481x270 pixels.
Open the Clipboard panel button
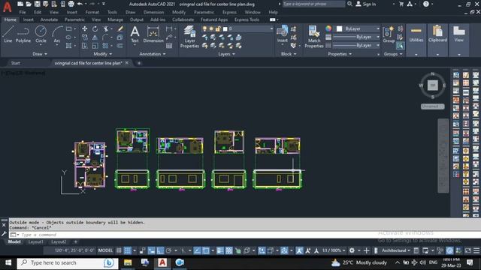pos(437,34)
